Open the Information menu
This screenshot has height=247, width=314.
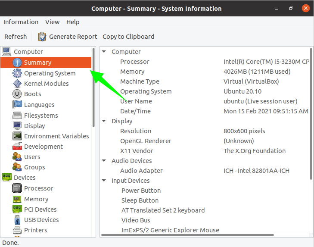click(x=21, y=22)
